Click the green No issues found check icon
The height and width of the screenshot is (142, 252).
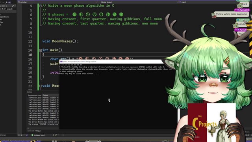(32, 135)
